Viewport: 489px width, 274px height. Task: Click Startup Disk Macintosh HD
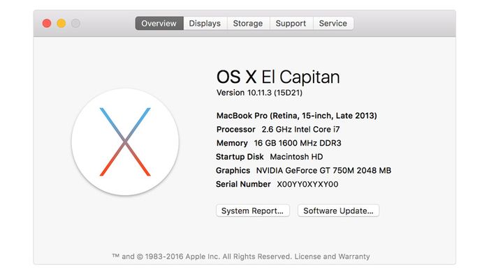(x=270, y=157)
